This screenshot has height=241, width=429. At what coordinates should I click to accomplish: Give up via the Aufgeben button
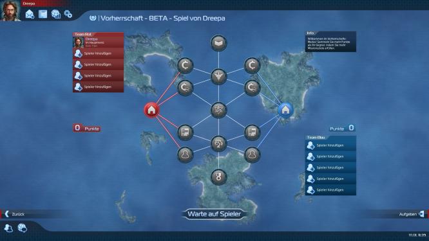click(x=412, y=214)
